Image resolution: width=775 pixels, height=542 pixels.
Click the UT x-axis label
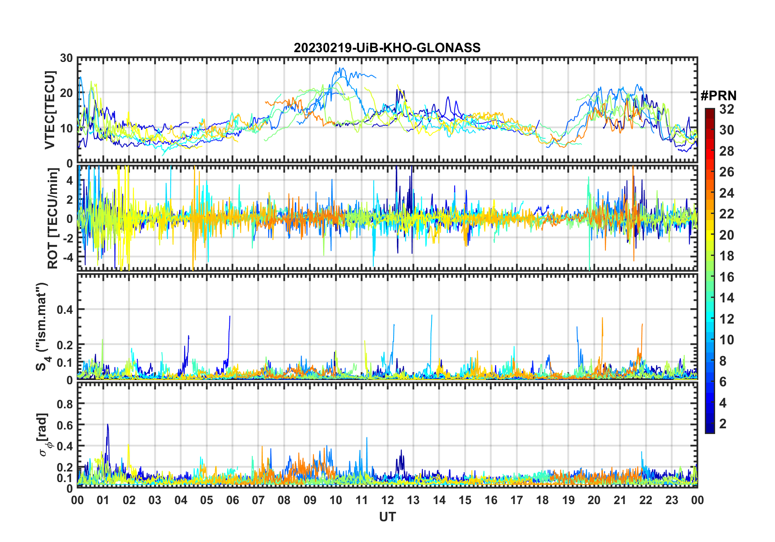(387, 517)
